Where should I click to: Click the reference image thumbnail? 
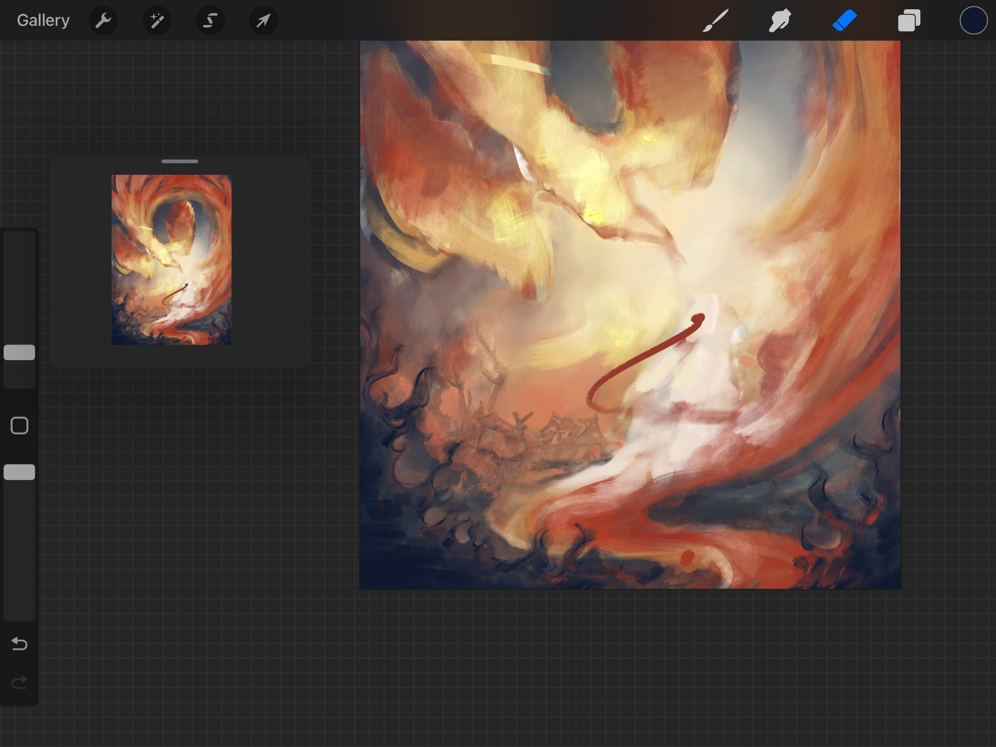click(171, 259)
